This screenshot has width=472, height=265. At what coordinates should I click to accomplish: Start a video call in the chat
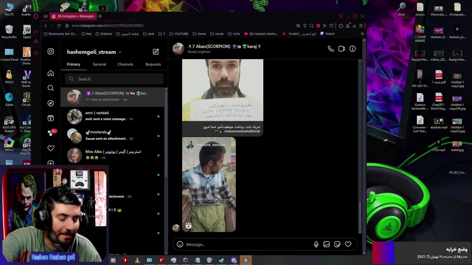[341, 49]
